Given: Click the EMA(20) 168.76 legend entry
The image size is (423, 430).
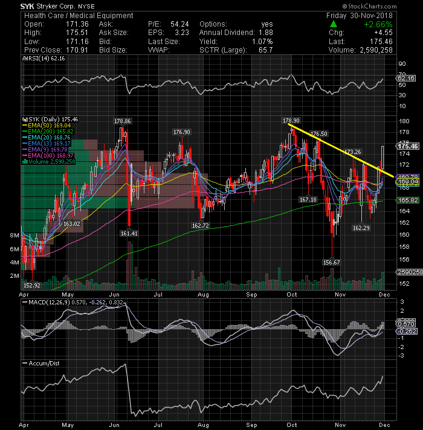Looking at the screenshot, I should (x=49, y=137).
